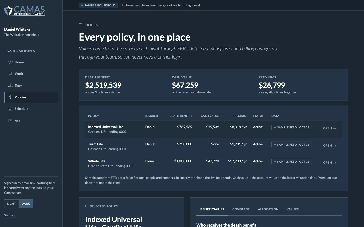Click the 'Every policy, in one place' heading
The image size is (364, 227).
(x=135, y=37)
